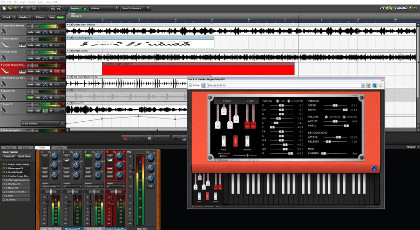Open the Combo Organ track keyboard icon

tap(22, 72)
